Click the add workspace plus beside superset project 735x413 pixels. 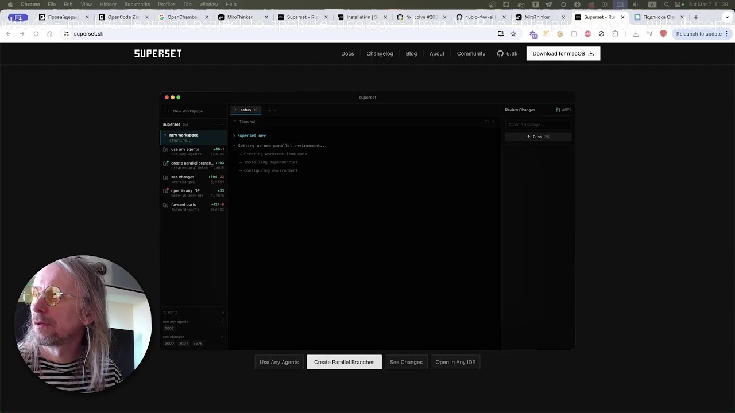[x=216, y=124]
